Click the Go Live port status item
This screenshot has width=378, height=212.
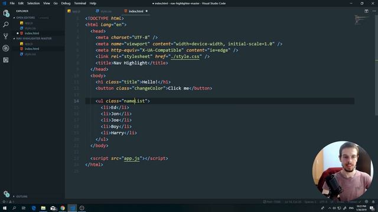(272, 201)
